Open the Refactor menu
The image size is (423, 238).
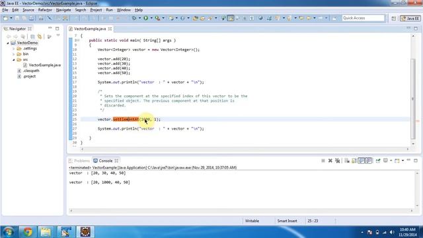(x=45, y=10)
